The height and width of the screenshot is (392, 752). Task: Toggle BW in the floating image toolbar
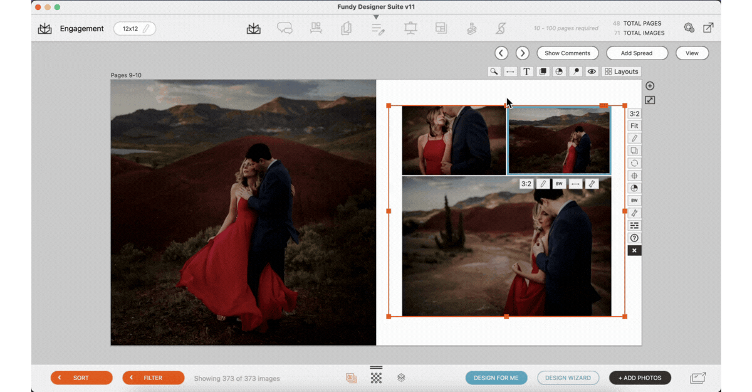coord(559,184)
